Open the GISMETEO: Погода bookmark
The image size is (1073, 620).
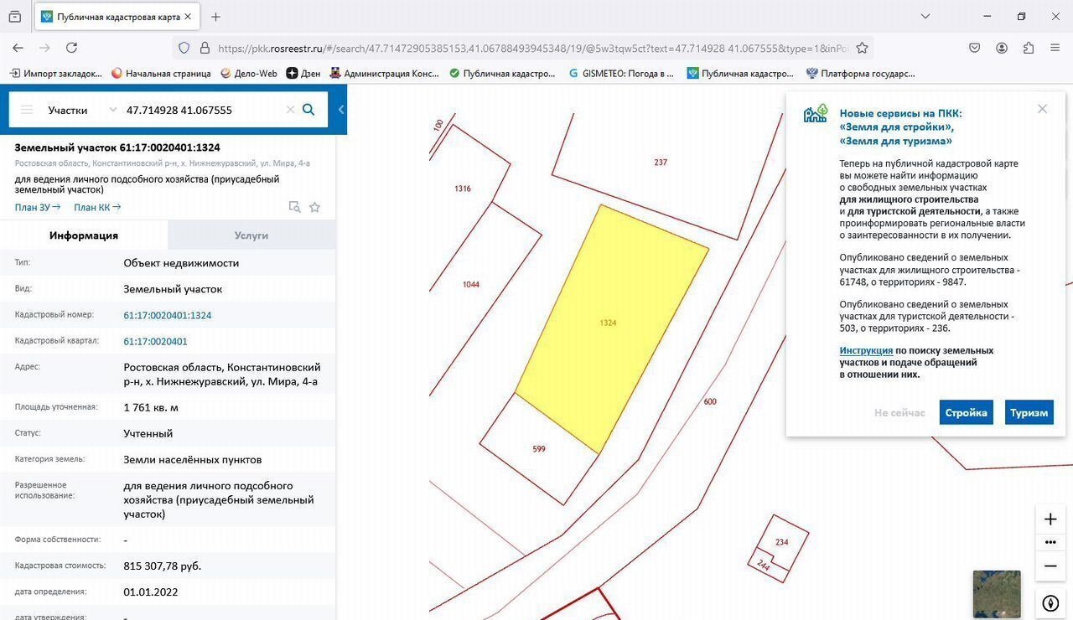click(621, 74)
